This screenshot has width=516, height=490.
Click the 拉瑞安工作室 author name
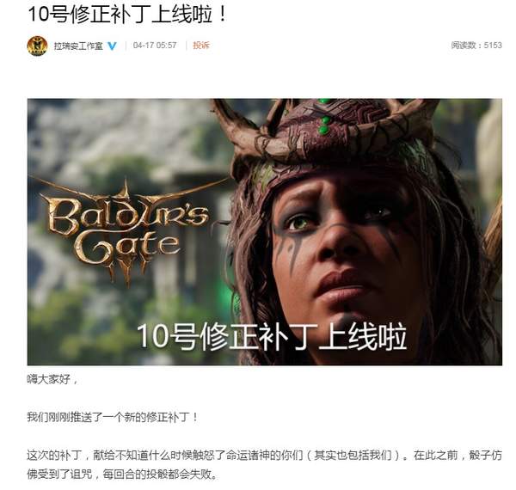[78, 46]
